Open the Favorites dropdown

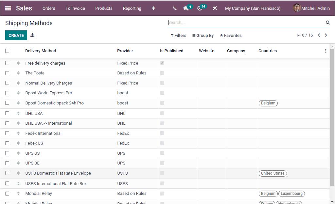231,35
